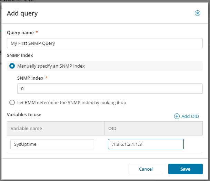Click the SNMP Index field containing 0
The image size is (210, 181).
point(110,89)
